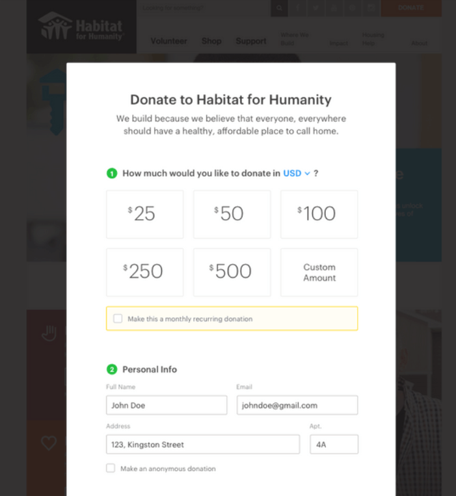Click the orange Donate button in header
This screenshot has width=456, height=496.
tap(411, 8)
